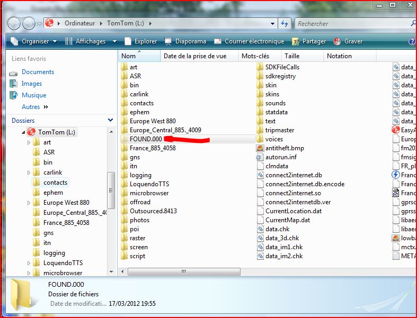Click the file list scroll left arrow

point(122,272)
